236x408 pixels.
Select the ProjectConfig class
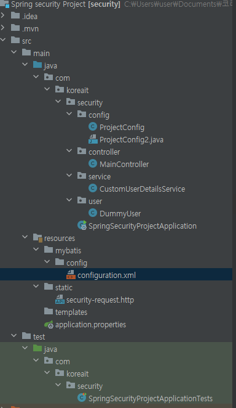tap(122, 127)
